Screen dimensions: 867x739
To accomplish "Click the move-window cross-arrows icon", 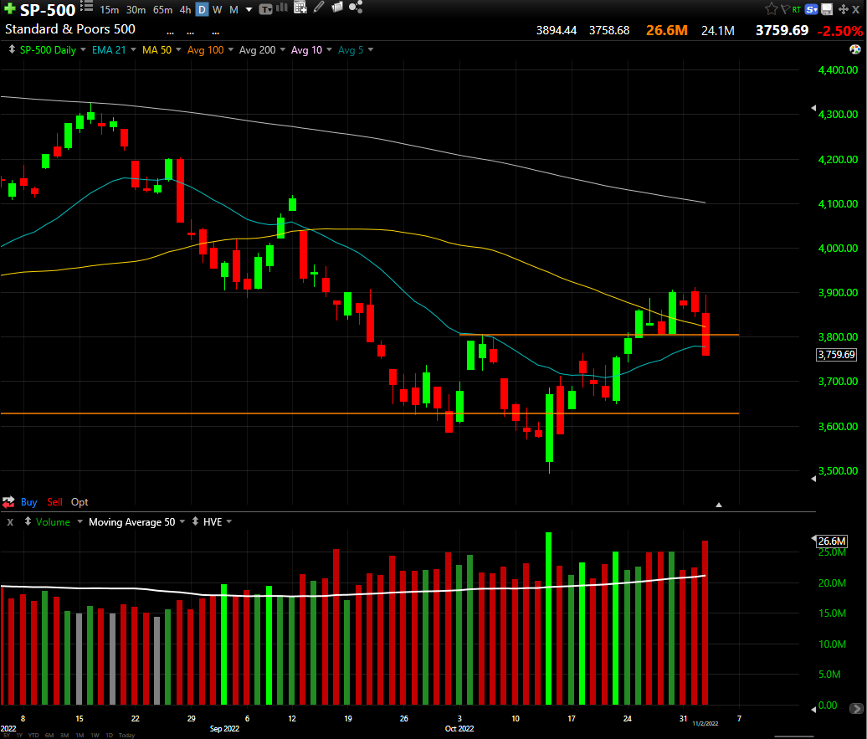I will pos(844,9).
